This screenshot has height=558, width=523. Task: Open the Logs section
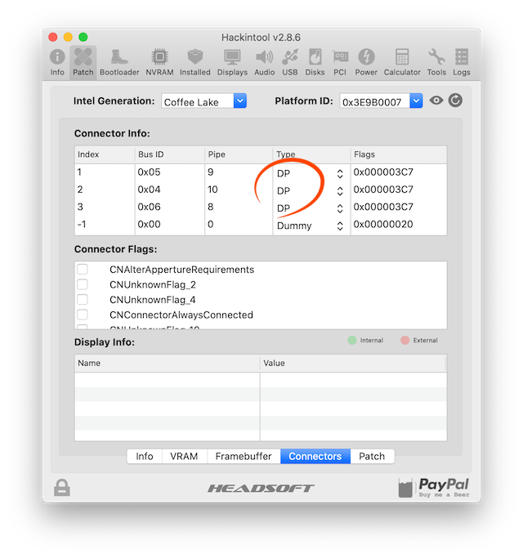pyautogui.click(x=462, y=62)
